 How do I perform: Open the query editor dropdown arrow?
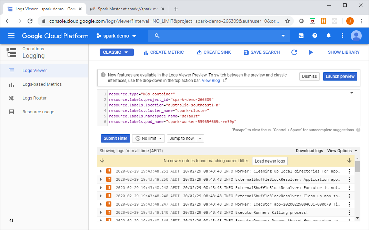pyautogui.click(x=352, y=93)
